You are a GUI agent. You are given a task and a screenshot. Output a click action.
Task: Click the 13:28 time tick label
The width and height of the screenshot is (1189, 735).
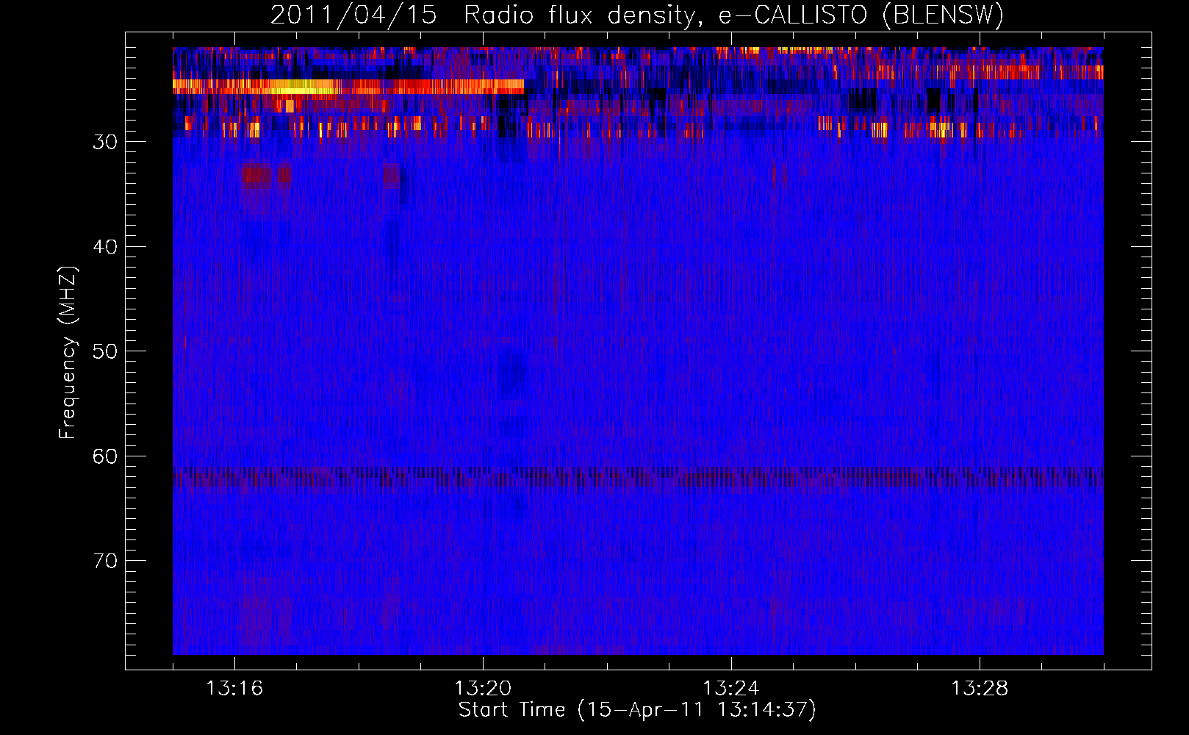tap(980, 689)
